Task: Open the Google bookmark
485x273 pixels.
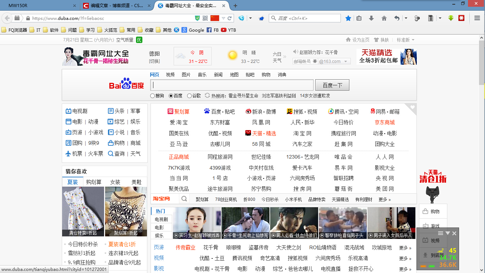Action: (x=193, y=30)
